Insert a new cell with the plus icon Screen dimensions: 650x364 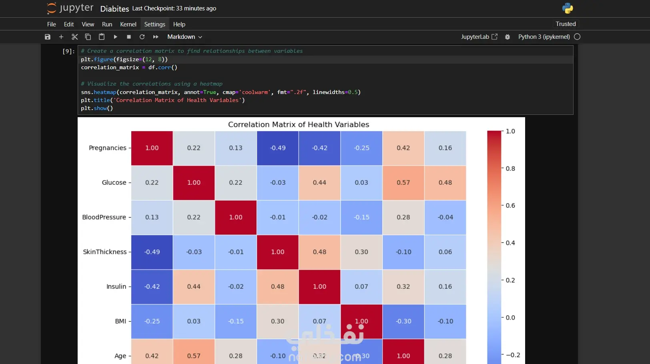tap(61, 37)
